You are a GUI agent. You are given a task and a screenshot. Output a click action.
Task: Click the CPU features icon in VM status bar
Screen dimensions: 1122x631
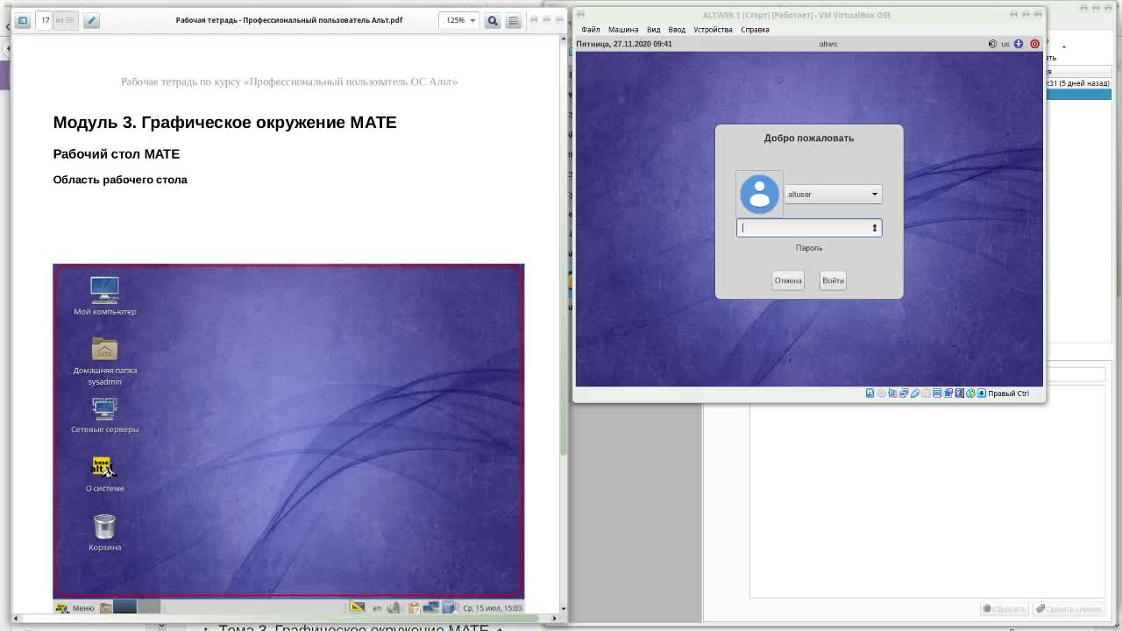click(x=960, y=393)
